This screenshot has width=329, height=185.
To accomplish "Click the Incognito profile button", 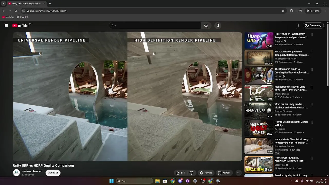I will coord(313,11).
